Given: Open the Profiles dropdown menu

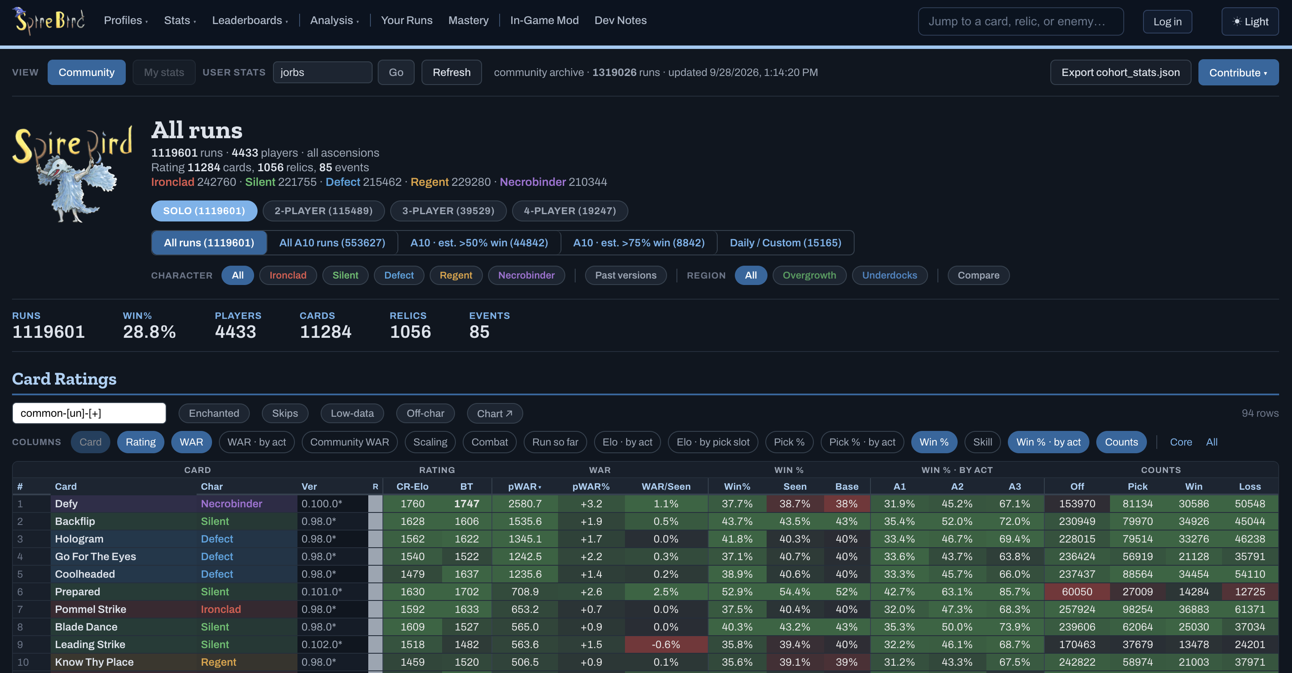Looking at the screenshot, I should point(125,21).
